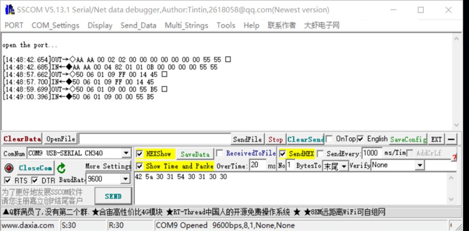Expand the ComNum port dropdown
The height and width of the screenshot is (231, 469).
click(x=126, y=154)
